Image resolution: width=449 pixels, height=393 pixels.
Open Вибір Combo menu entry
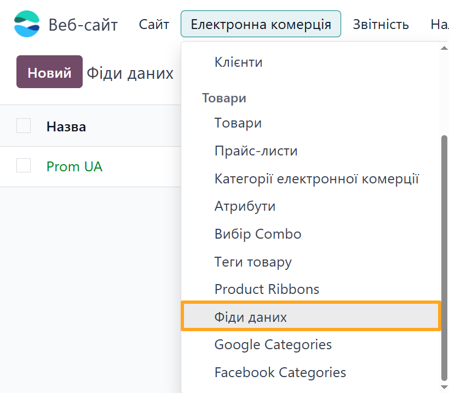(x=258, y=234)
